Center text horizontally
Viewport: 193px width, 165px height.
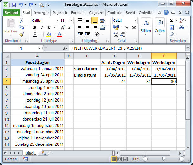coord(87,27)
